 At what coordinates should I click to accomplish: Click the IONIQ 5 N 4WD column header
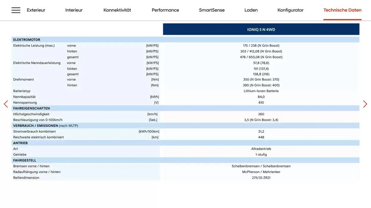pos(261,29)
